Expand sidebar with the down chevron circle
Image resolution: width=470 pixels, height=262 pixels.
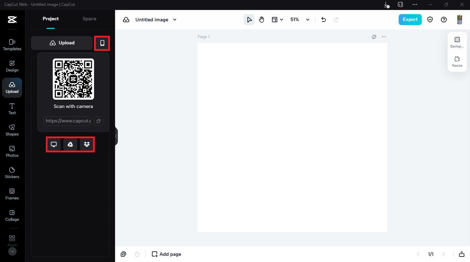tap(12, 251)
